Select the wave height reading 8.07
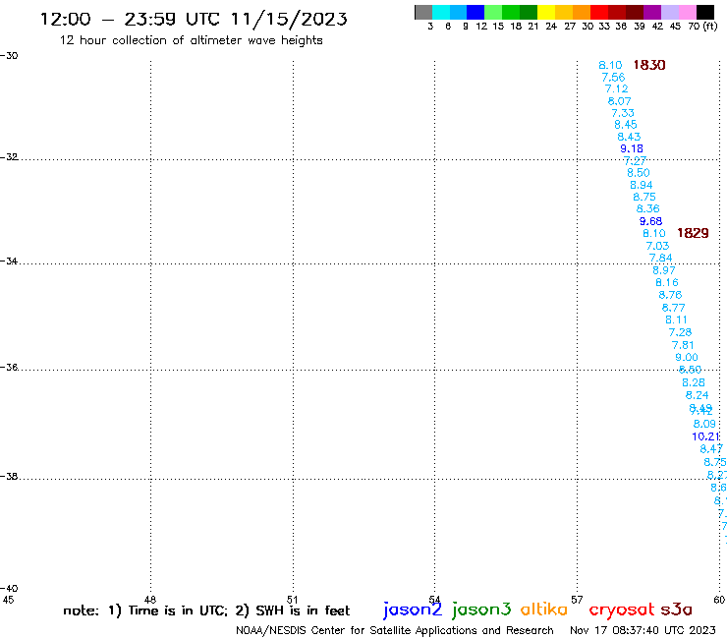727x639 pixels. pyautogui.click(x=620, y=101)
